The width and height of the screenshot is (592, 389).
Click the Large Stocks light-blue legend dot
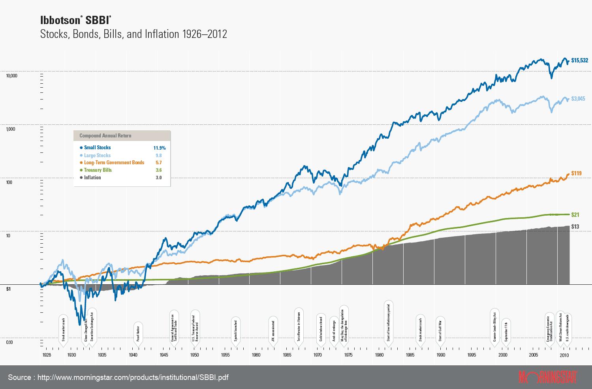coord(81,156)
